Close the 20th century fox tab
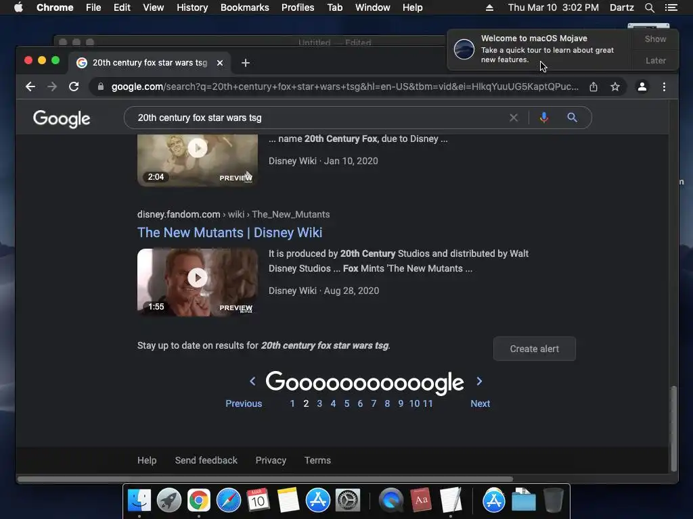 click(220, 63)
